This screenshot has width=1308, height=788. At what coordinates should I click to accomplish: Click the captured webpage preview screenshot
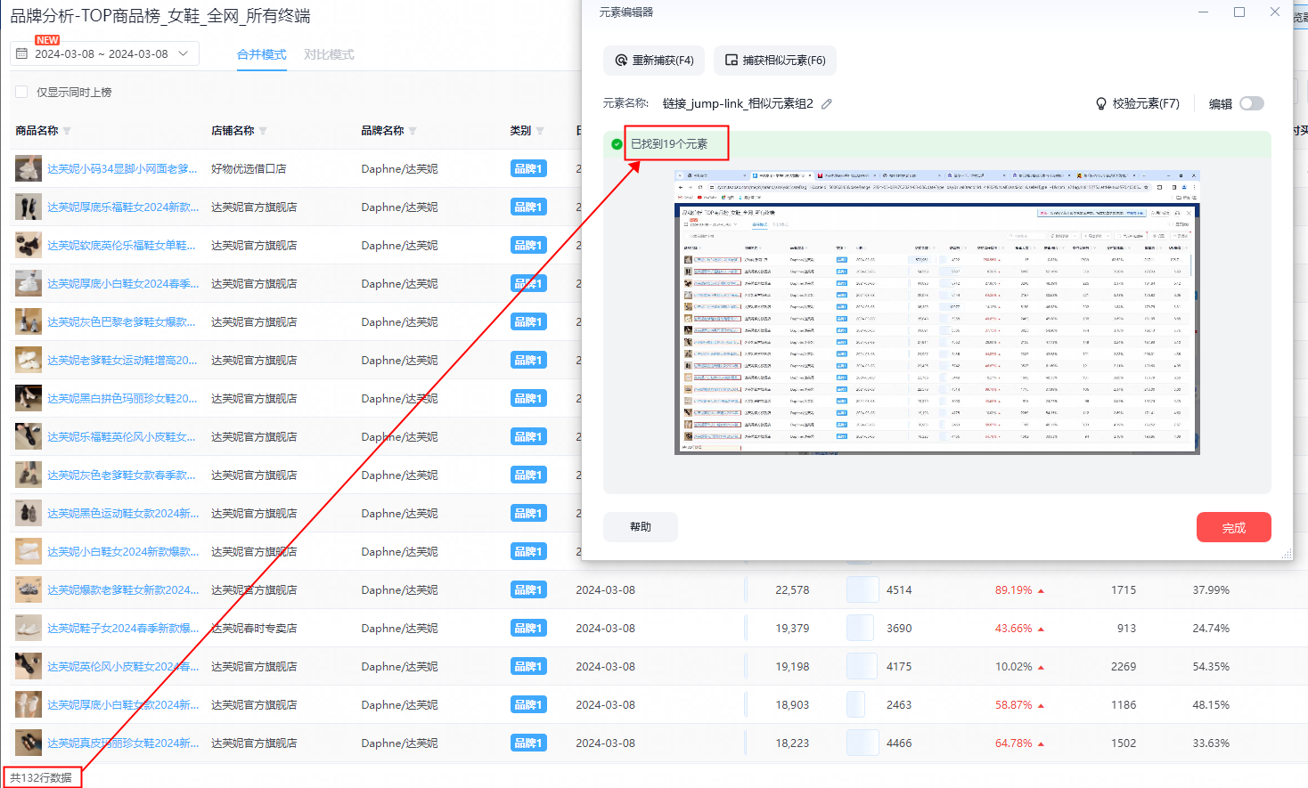point(936,312)
